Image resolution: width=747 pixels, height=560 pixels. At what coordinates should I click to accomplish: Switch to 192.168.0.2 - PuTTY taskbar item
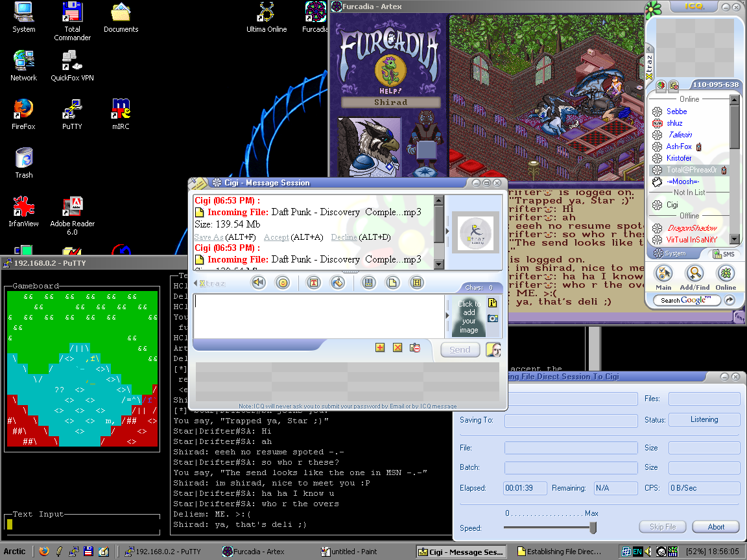click(x=163, y=552)
